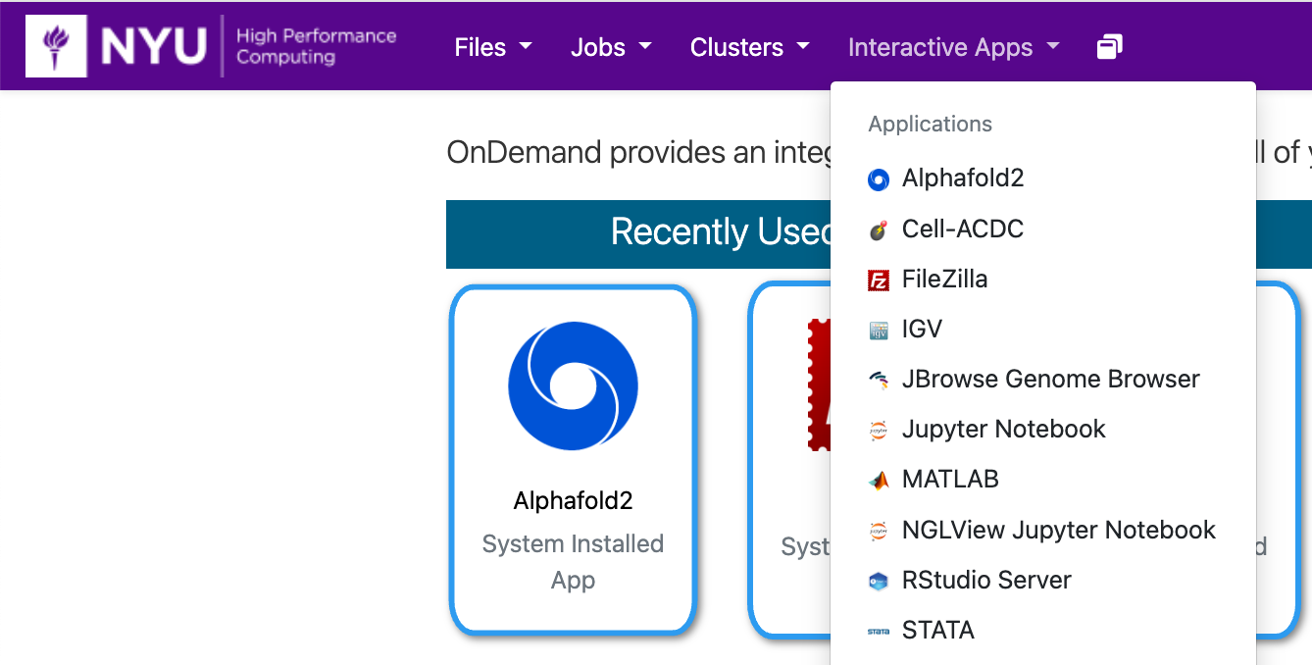Click the MATLAB icon in the menu
The height and width of the screenshot is (665, 1312).
pos(879,481)
